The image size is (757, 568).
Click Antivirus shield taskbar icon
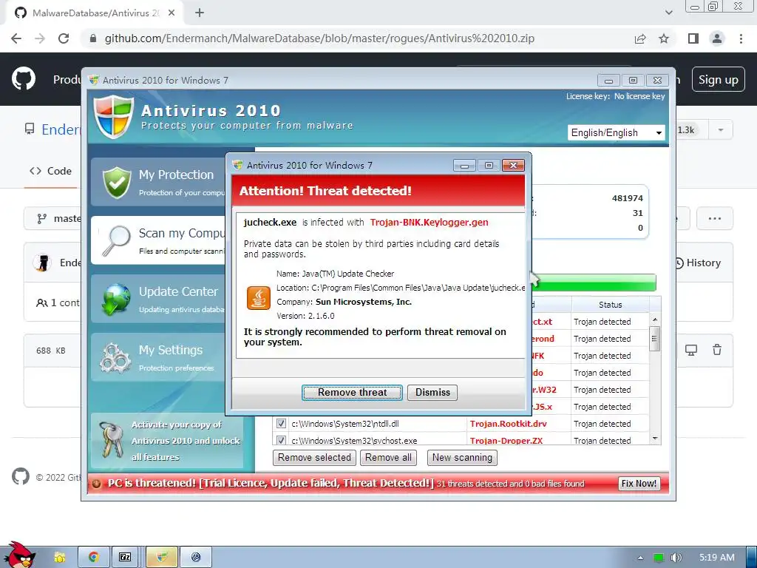tap(162, 557)
